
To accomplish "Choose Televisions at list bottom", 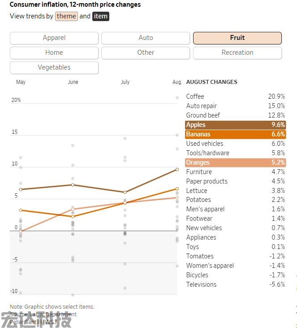I will tap(235, 284).
